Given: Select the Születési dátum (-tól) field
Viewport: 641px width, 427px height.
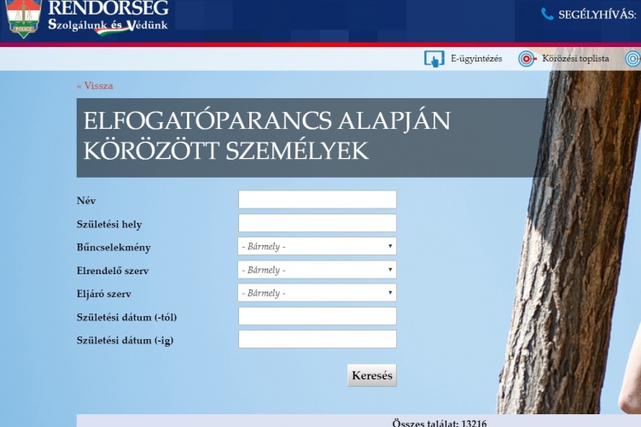Looking at the screenshot, I should tap(317, 317).
